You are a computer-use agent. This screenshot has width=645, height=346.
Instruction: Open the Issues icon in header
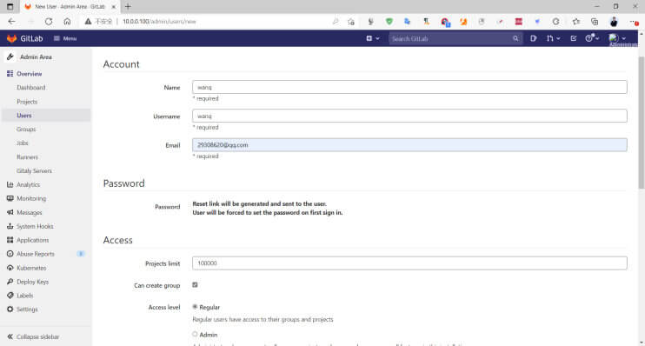coord(534,38)
